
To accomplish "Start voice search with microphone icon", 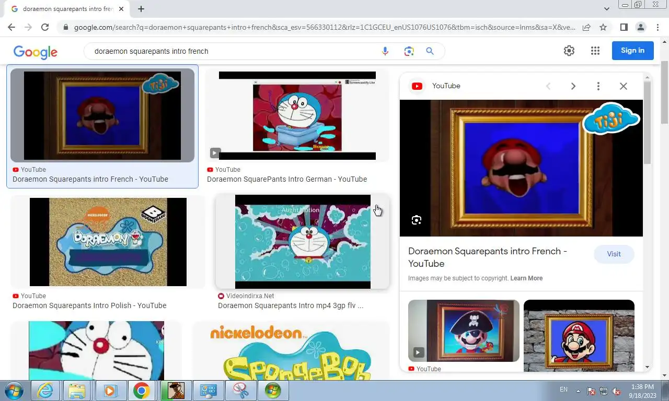I will (385, 51).
